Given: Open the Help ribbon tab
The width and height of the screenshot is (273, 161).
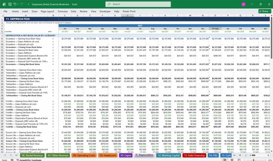Looking at the screenshot, I should pos(117,11).
